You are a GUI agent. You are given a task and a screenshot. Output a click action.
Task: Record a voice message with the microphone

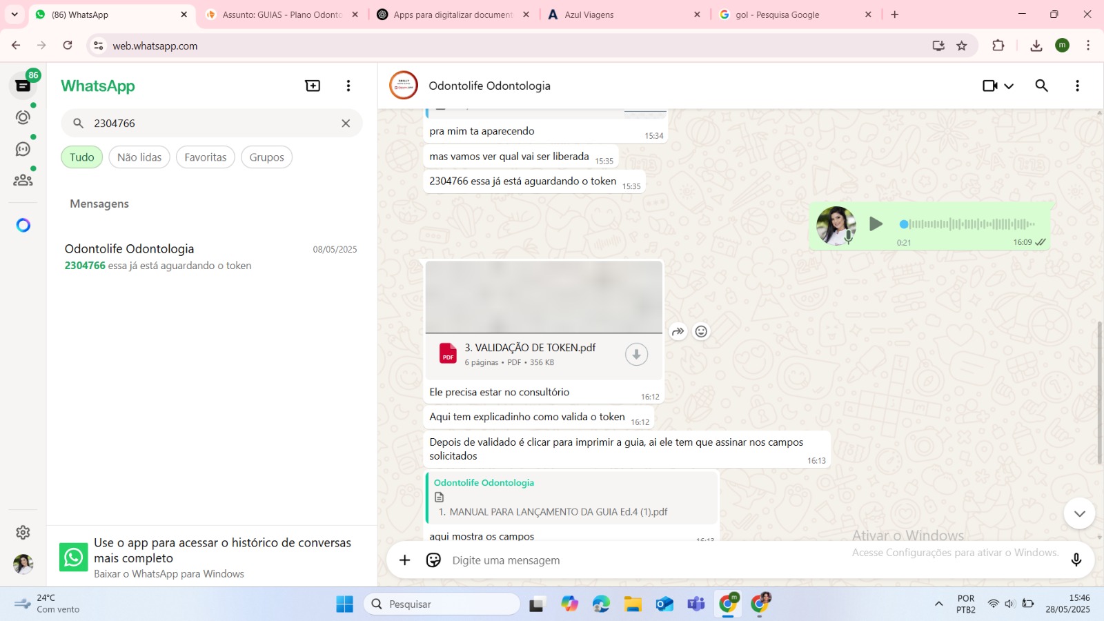(1076, 560)
